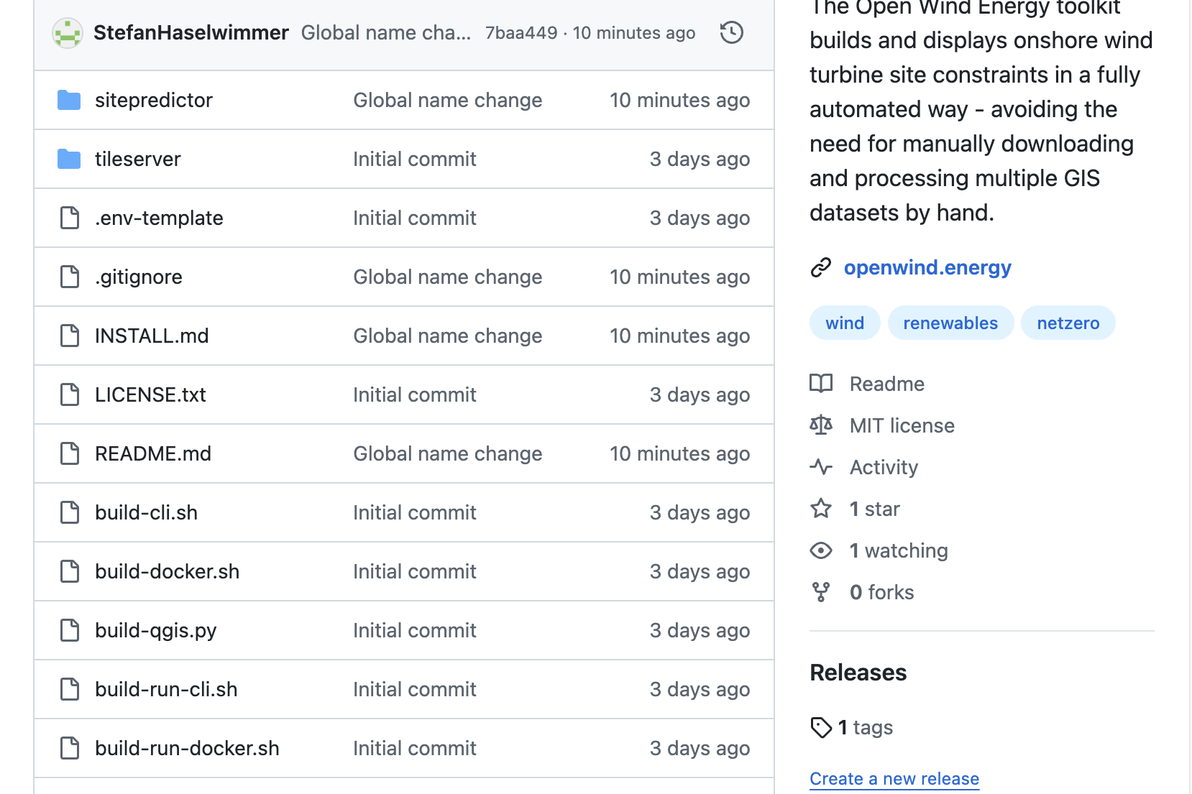Select the netzero topic tag

tap(1068, 323)
